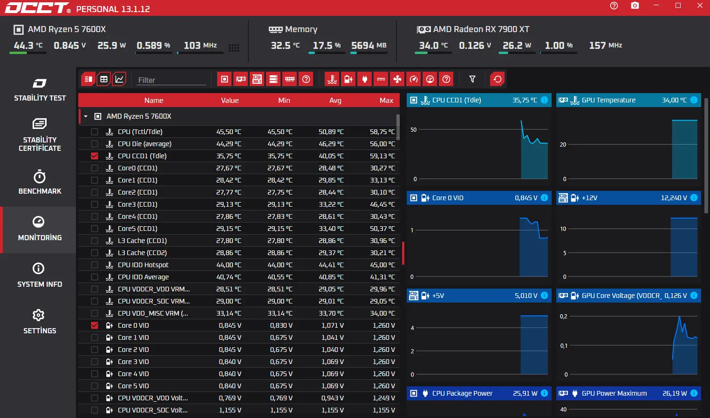Enable Core 1 VID checkbox
This screenshot has width=710, height=418.
point(95,337)
